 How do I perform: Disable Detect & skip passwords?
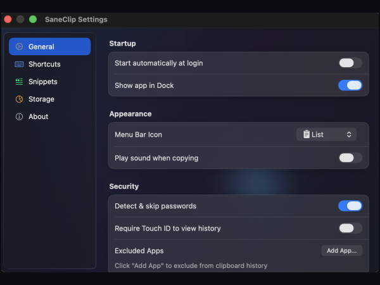pyautogui.click(x=350, y=206)
